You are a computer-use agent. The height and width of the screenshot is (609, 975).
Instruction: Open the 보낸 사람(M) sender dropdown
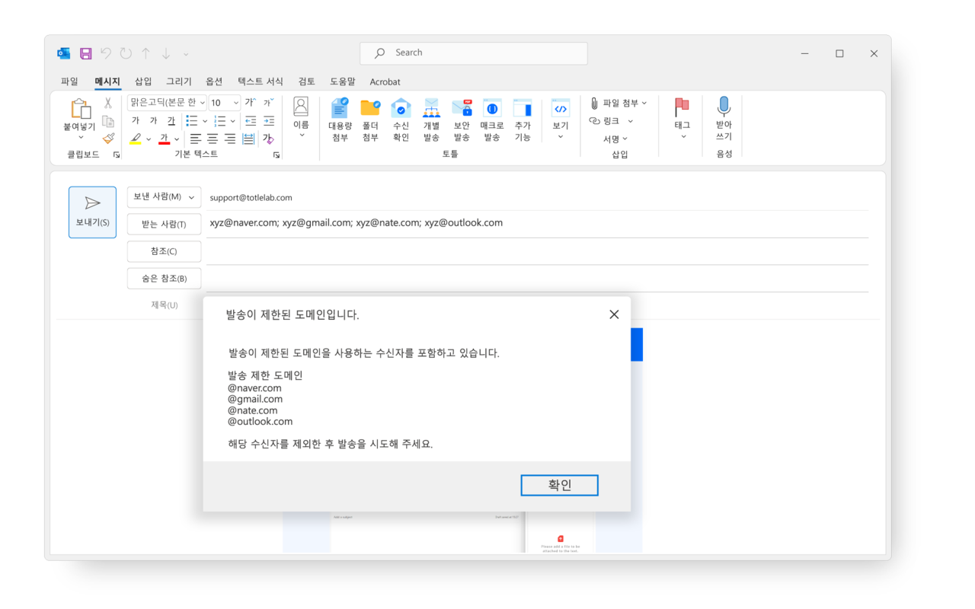[x=164, y=197]
